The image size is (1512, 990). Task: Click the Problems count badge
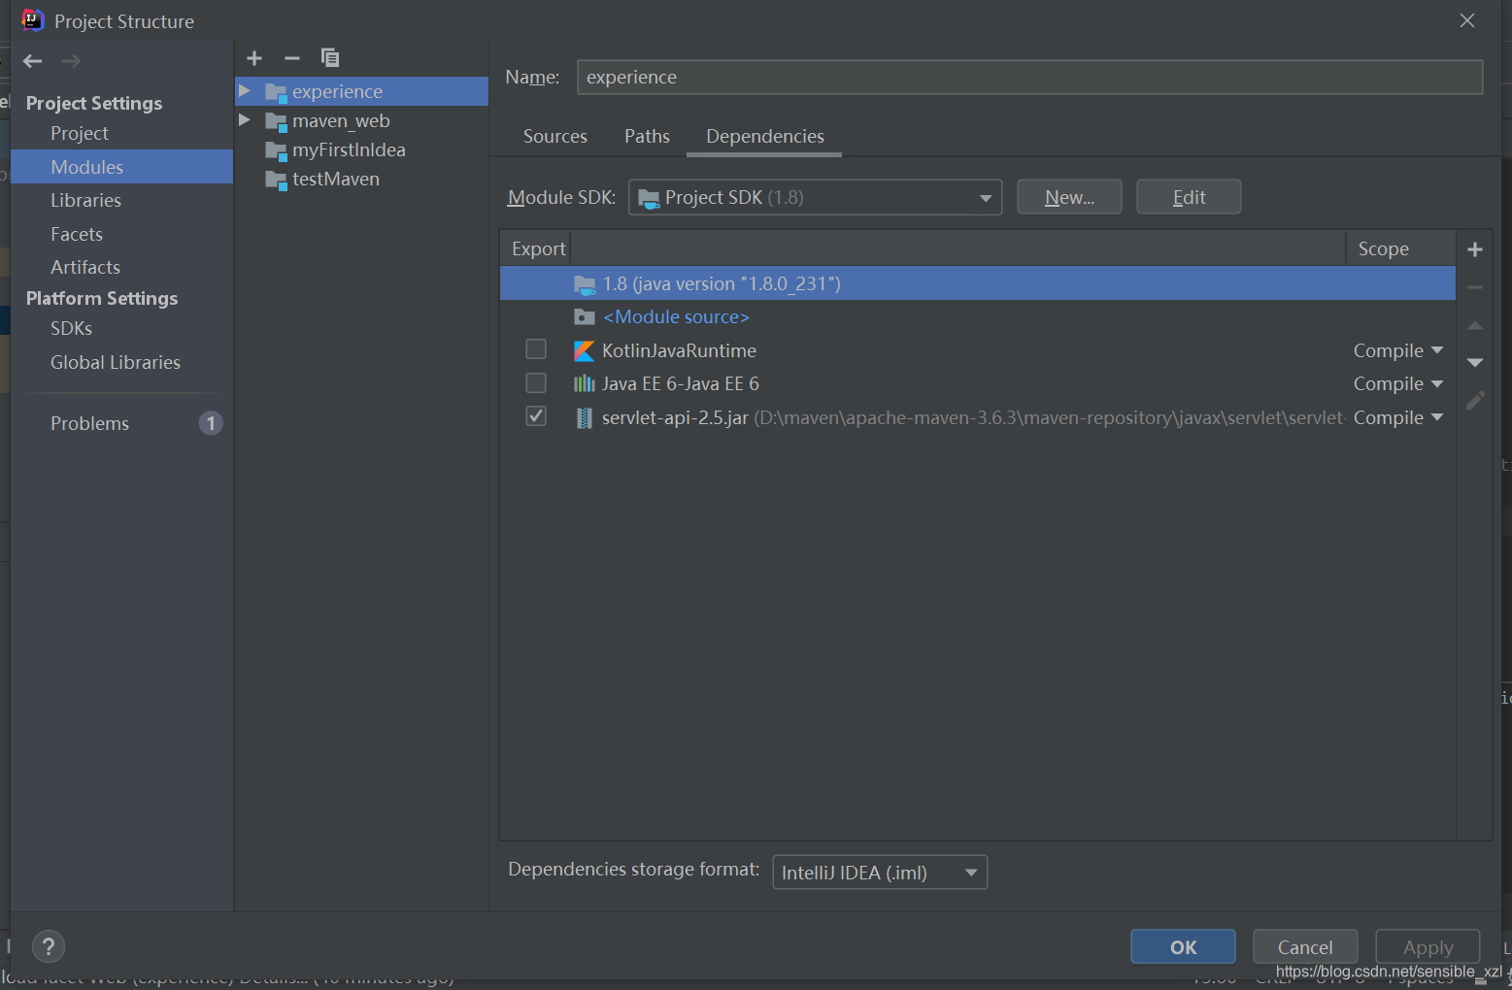coord(211,423)
